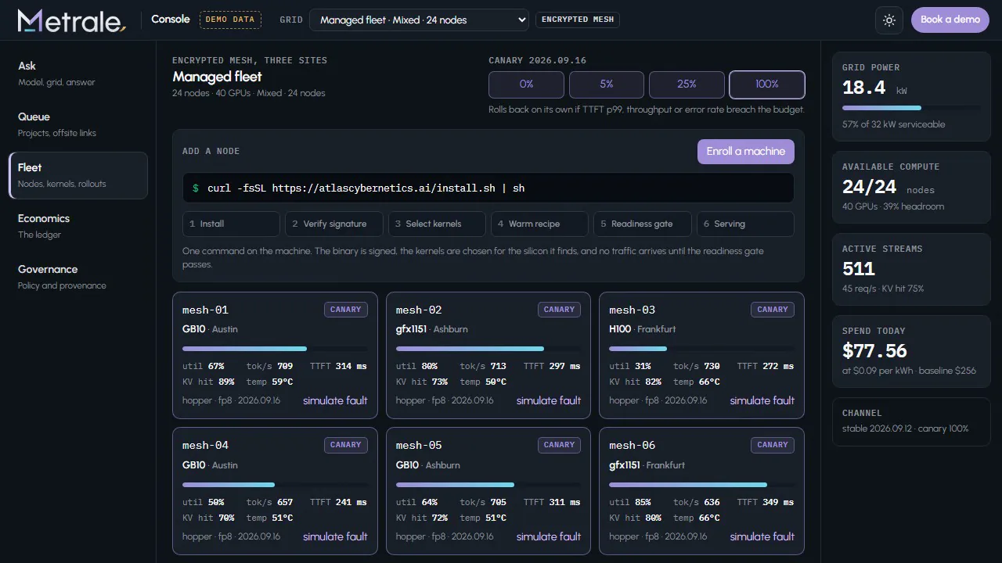Click the 'Managed fleet' page heading
Screen dimensions: 1002x563
pyautogui.click(x=218, y=77)
